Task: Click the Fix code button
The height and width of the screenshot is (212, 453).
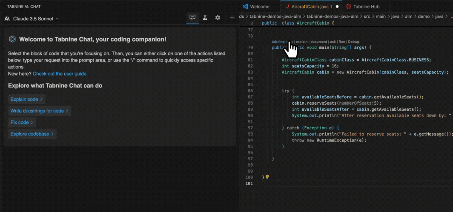Action: pos(22,122)
